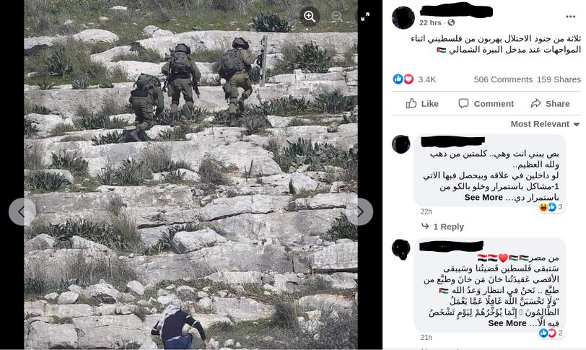Viewport: 586px width, 350px height.
Task: View the 159 Shares list
Action: tap(559, 79)
